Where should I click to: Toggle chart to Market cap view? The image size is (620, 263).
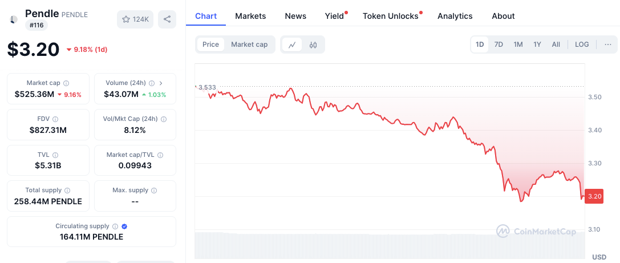(249, 44)
